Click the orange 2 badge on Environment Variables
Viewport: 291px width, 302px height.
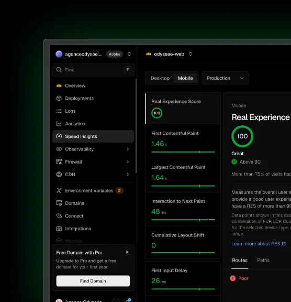(119, 191)
